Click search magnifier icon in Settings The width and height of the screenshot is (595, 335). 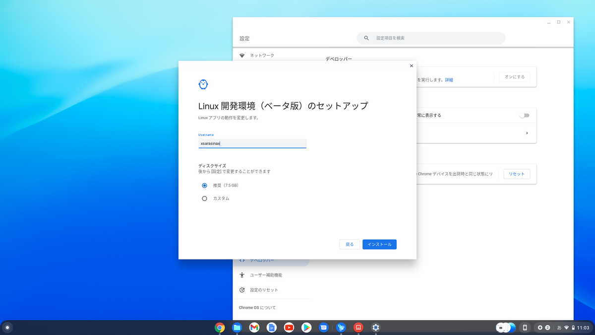click(367, 38)
